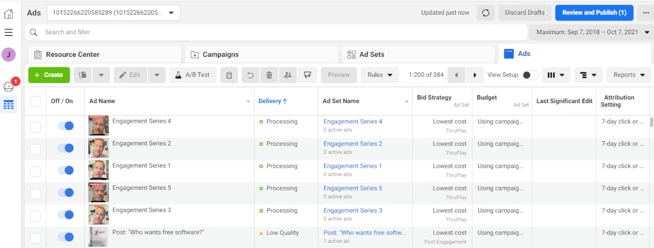Click the duplicate ads icon

point(83,75)
